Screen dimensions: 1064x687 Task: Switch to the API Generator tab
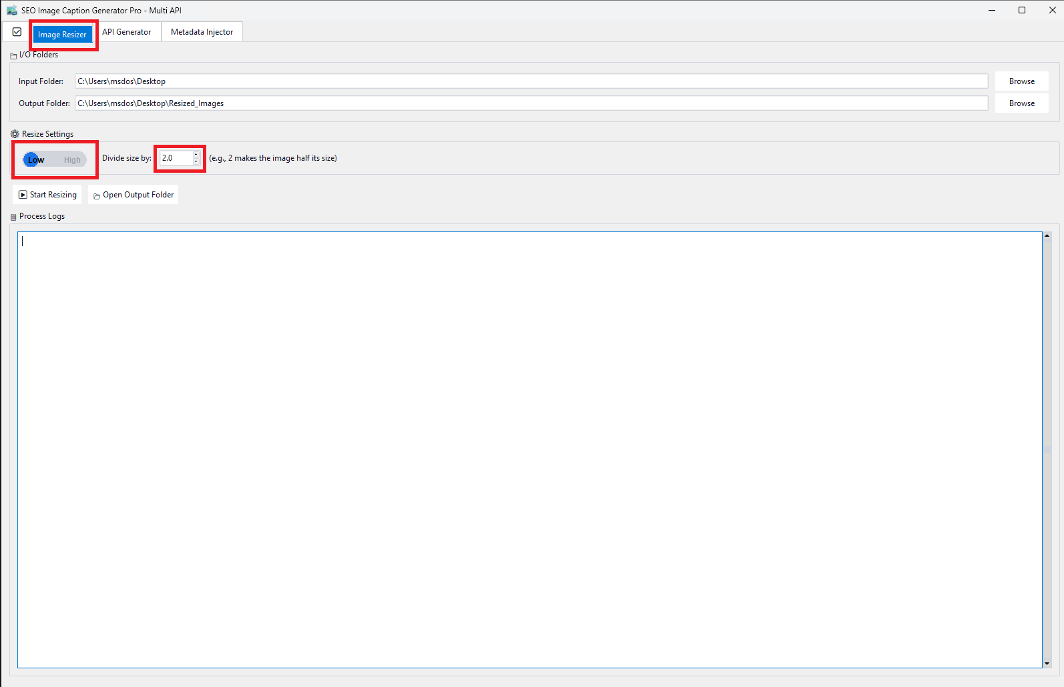pos(127,32)
